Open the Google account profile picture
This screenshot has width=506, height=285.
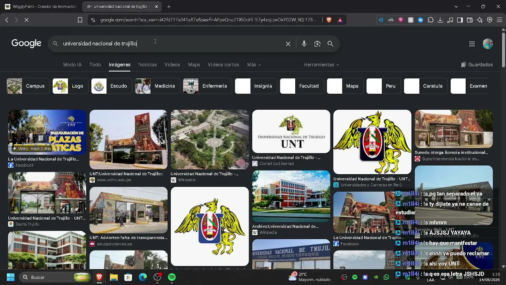coord(488,44)
